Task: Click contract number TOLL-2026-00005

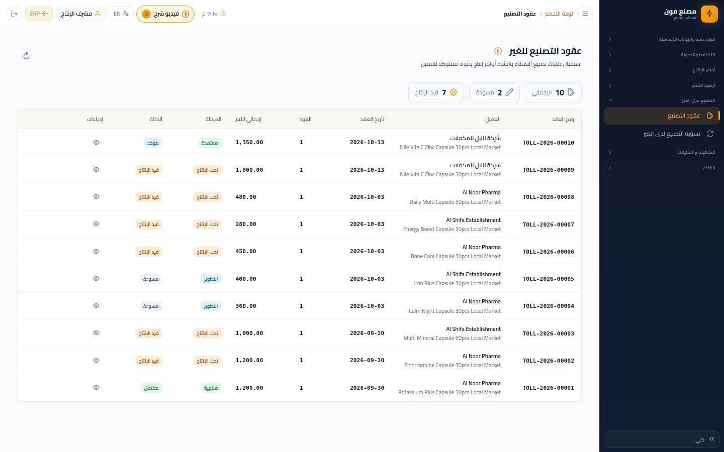Action: (x=548, y=279)
